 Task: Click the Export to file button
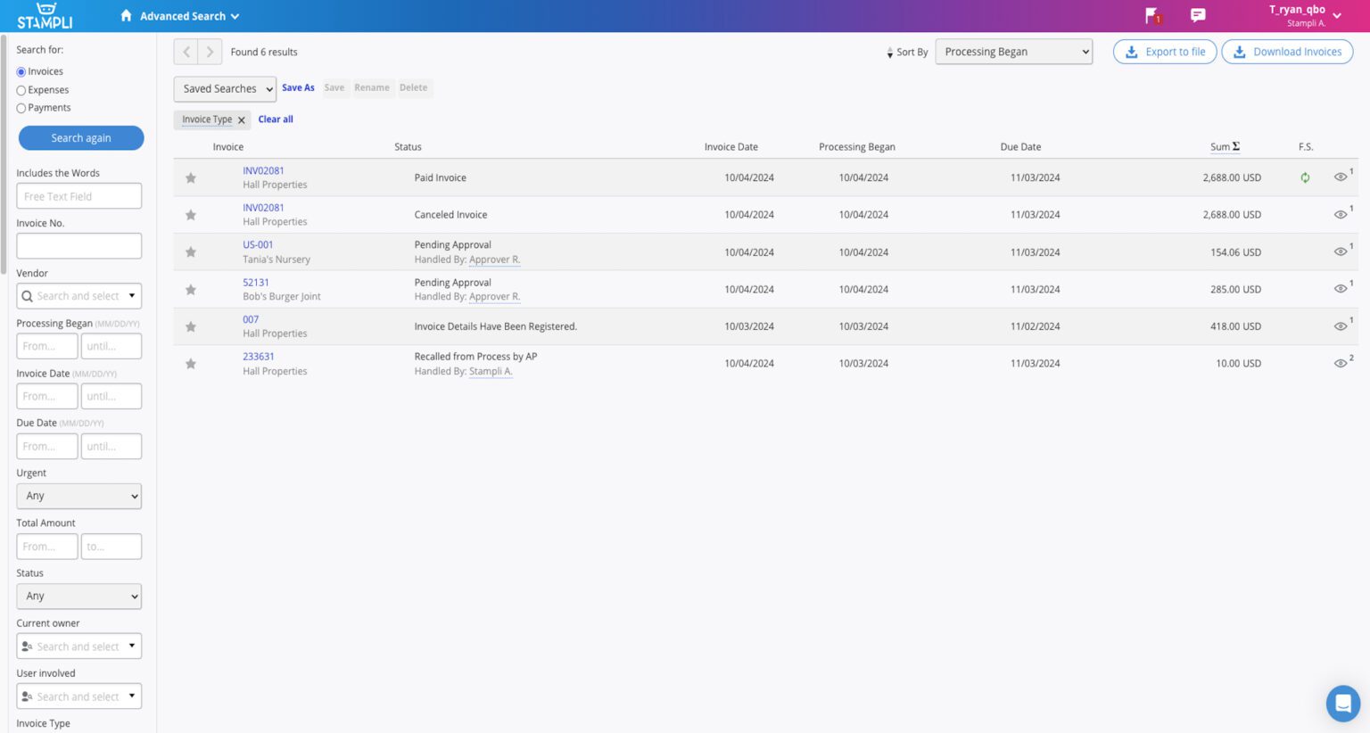tap(1164, 51)
